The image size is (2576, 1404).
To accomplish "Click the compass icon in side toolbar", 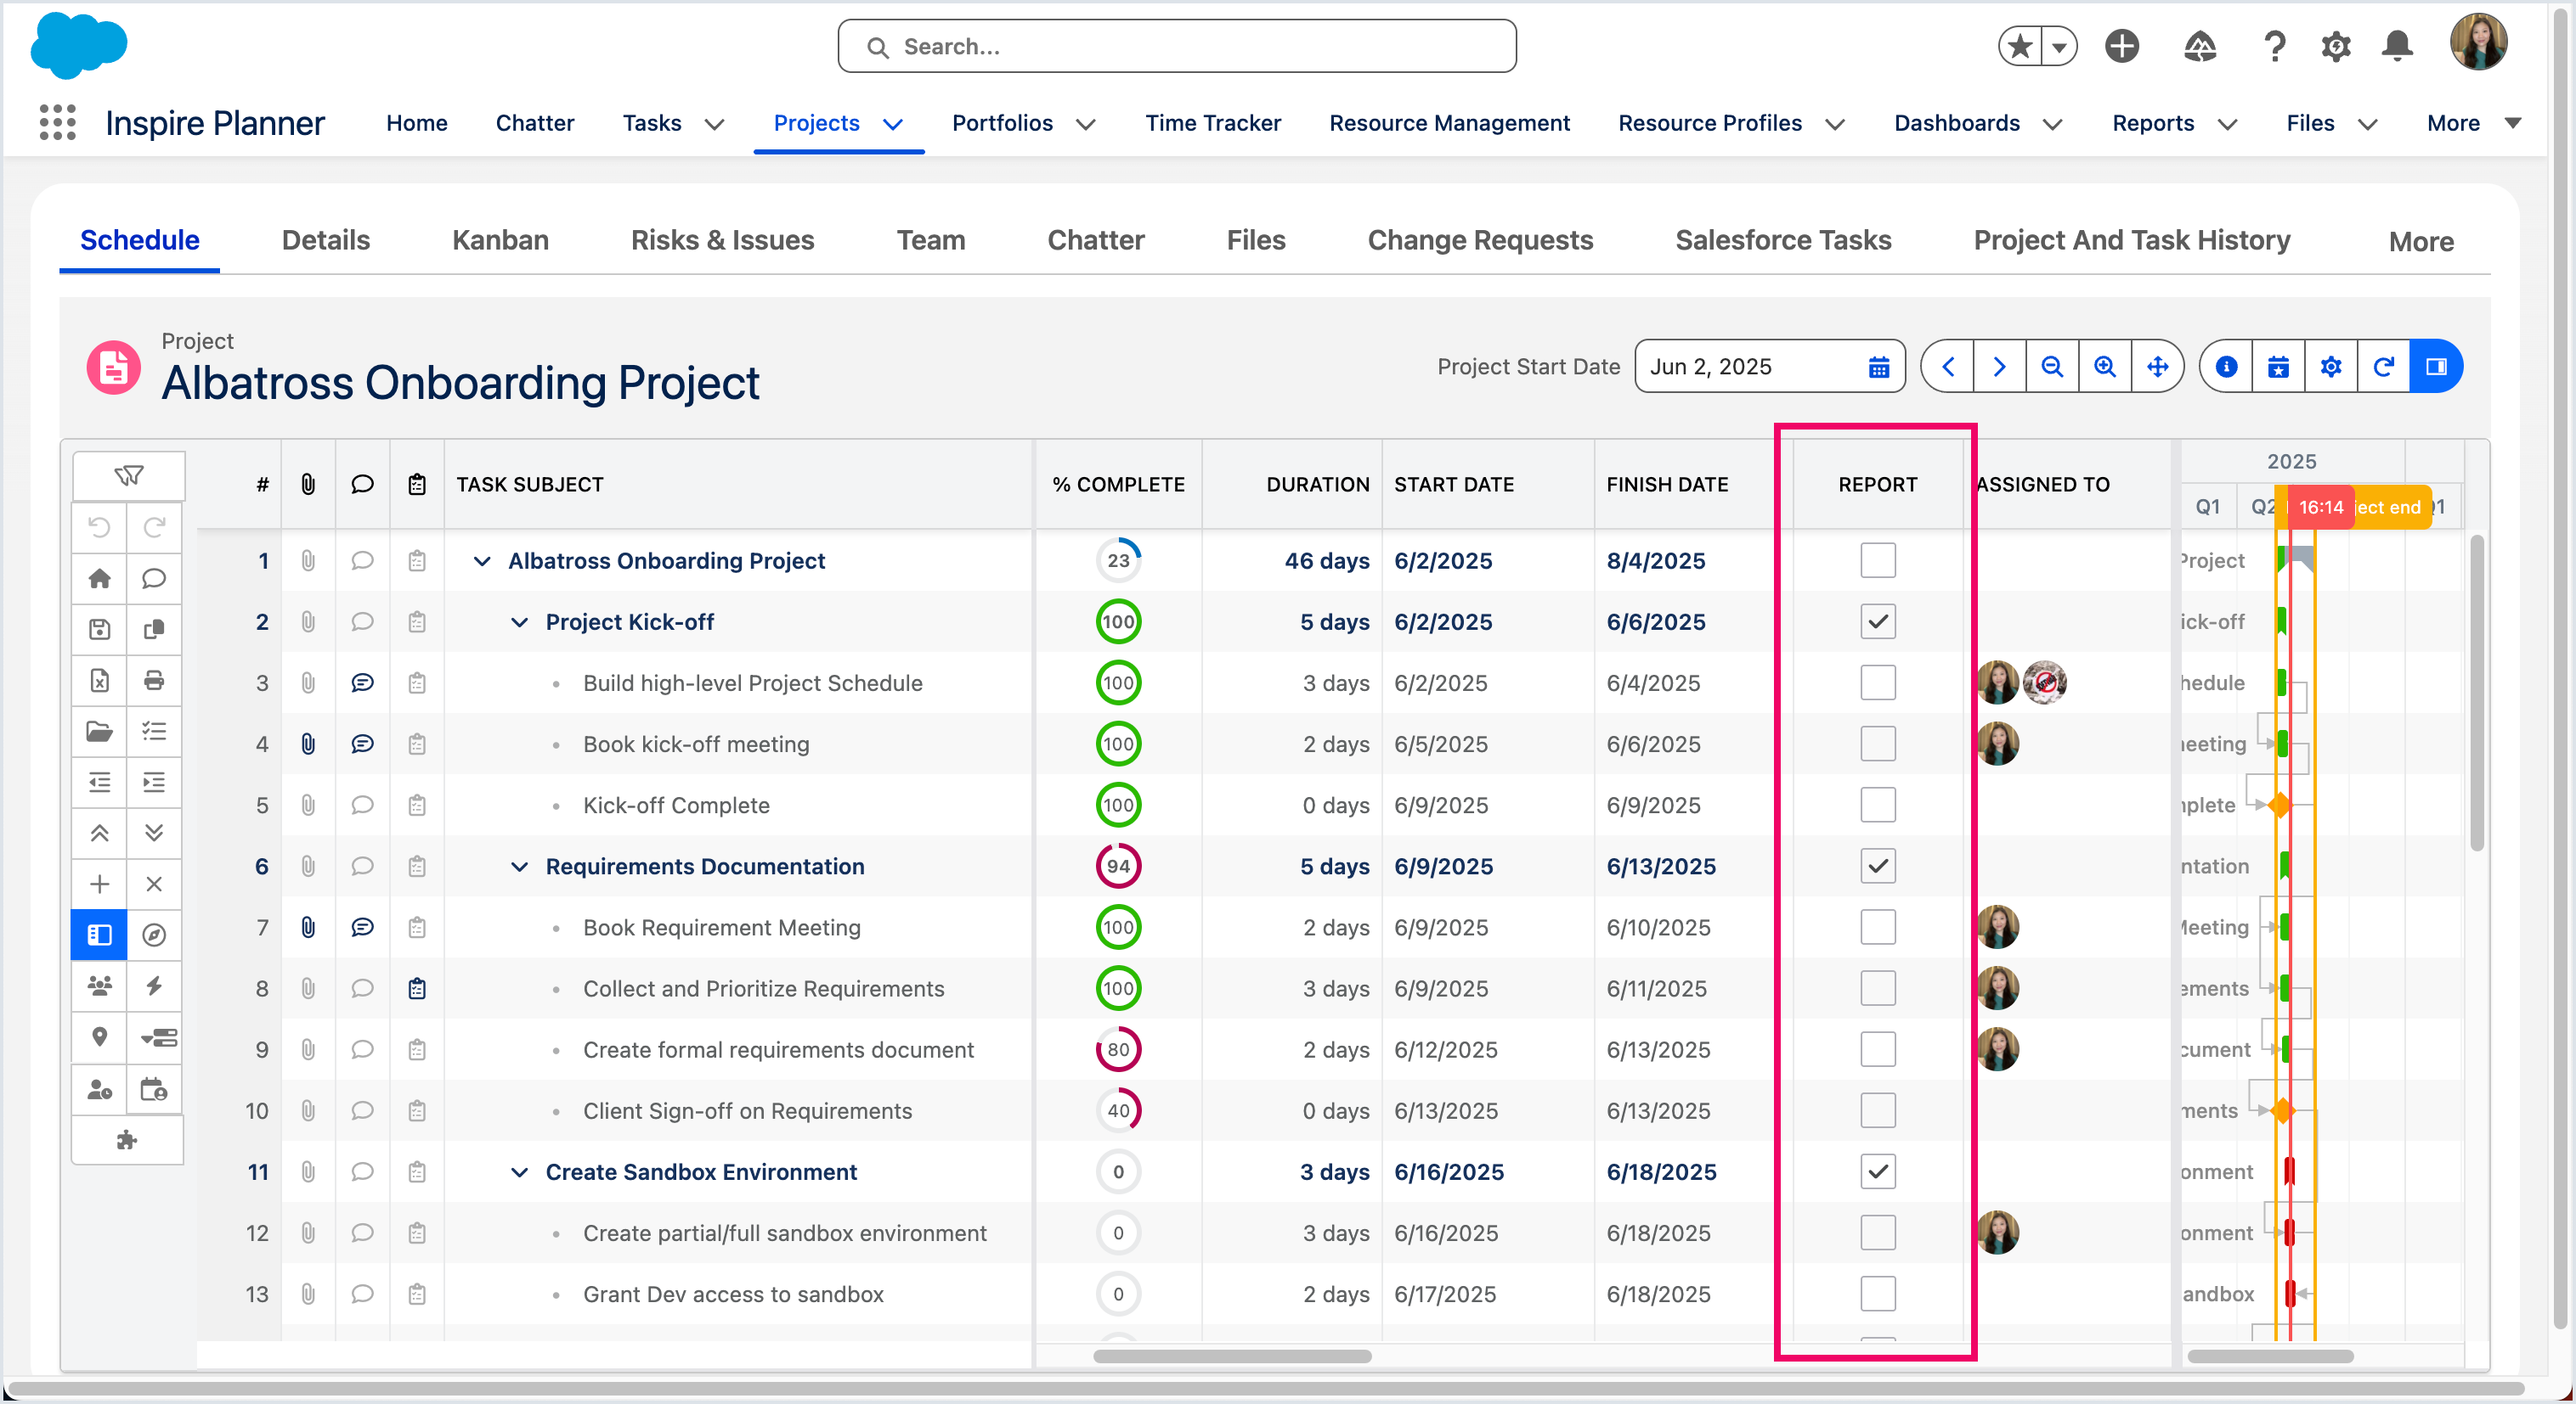I will pos(154,935).
